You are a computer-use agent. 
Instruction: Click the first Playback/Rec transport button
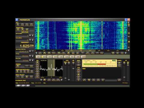(18, 85)
